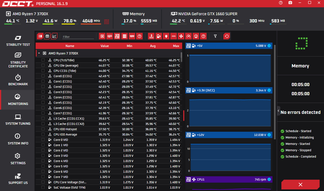Open info for +3.3V (3VCC) graph
Image resolution: width=324 pixels, height=191 pixels.
(x=269, y=90)
